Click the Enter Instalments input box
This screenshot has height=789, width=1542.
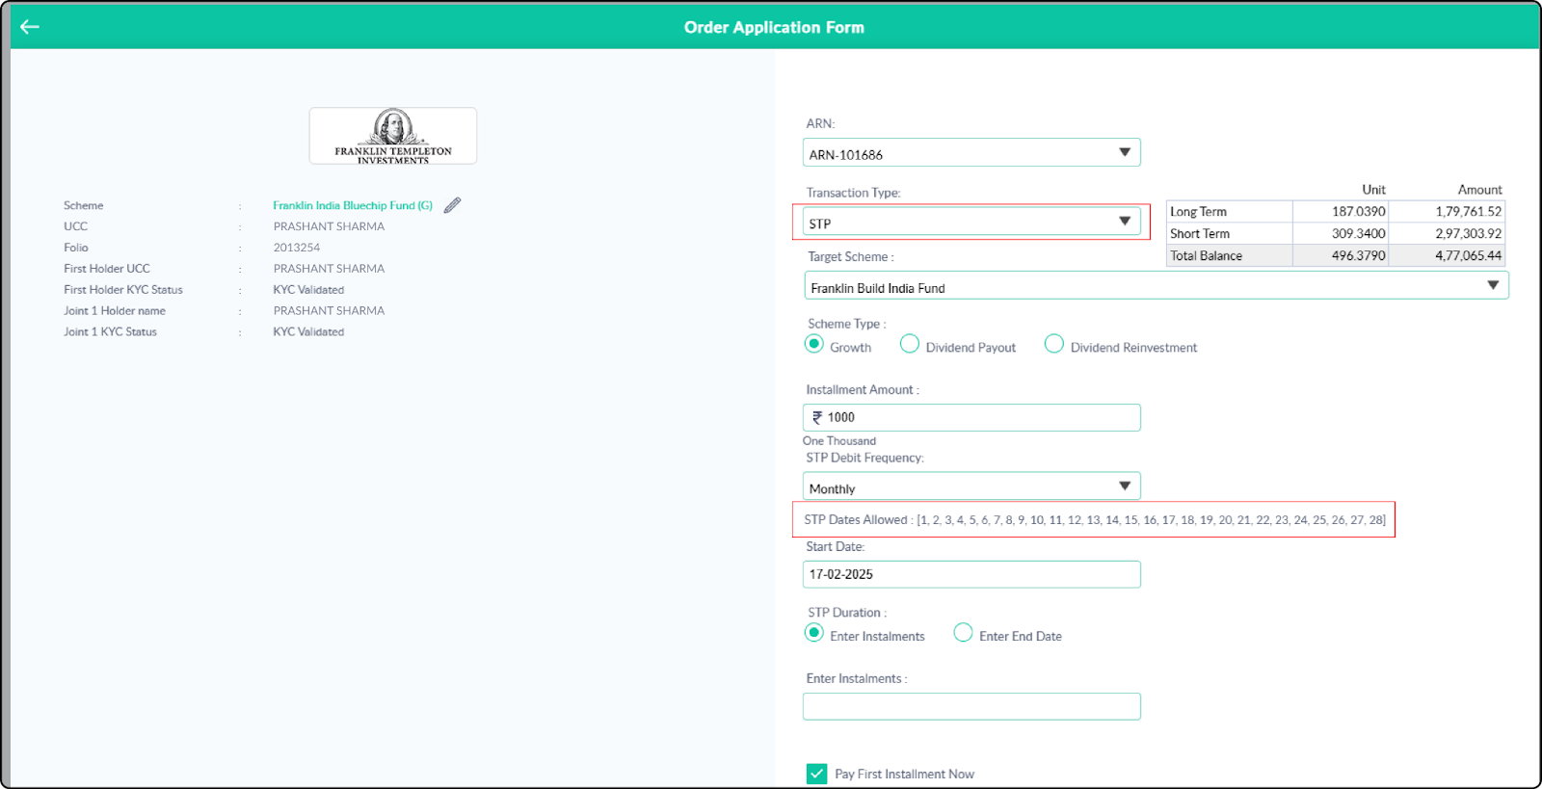pyautogui.click(x=971, y=706)
